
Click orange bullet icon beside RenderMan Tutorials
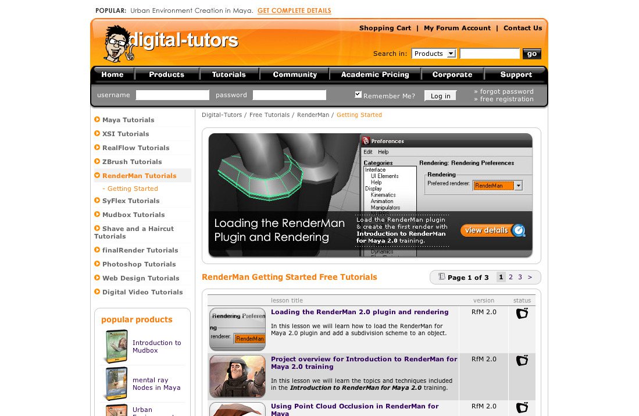coord(97,175)
